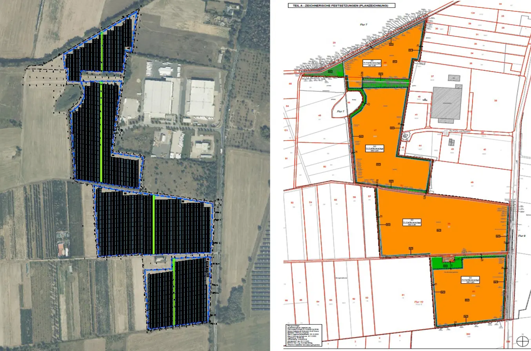Click parcel number 42
This screenshot has height=351, width=531.
485,149
